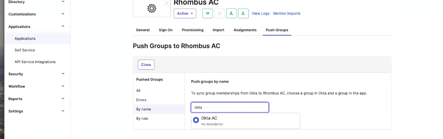Open the General tab

click(143, 30)
